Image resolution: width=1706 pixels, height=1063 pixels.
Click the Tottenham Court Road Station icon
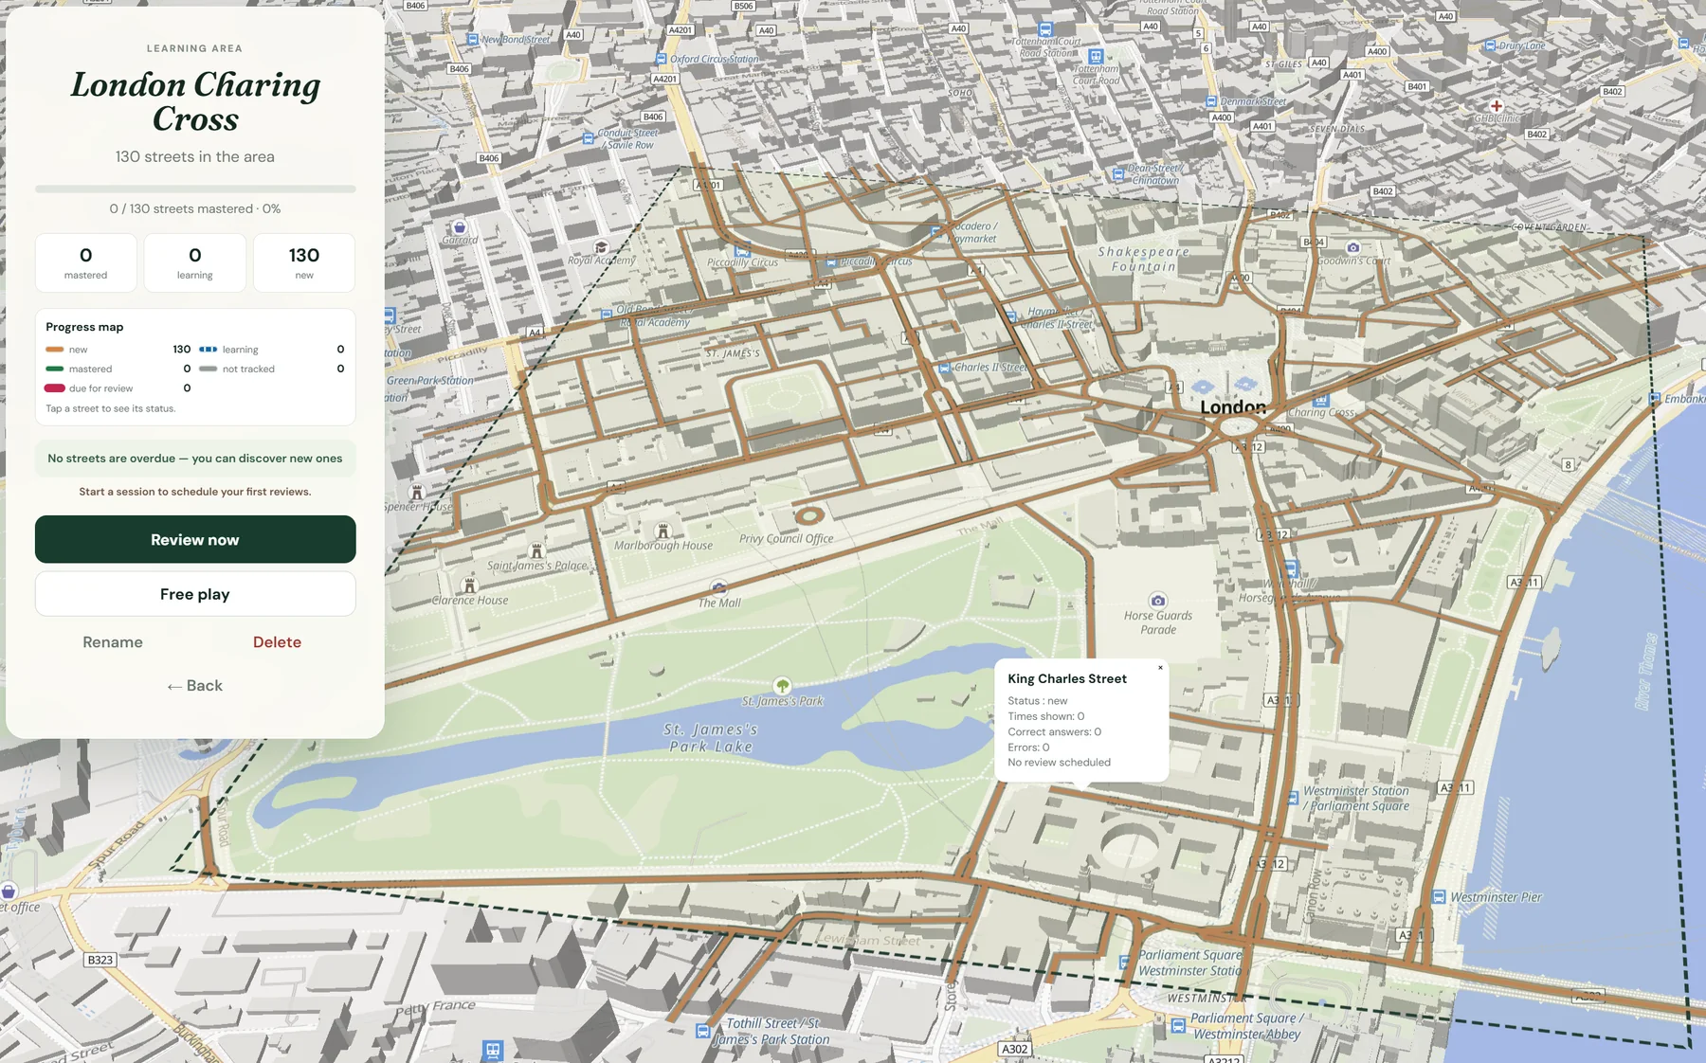(x=1045, y=29)
